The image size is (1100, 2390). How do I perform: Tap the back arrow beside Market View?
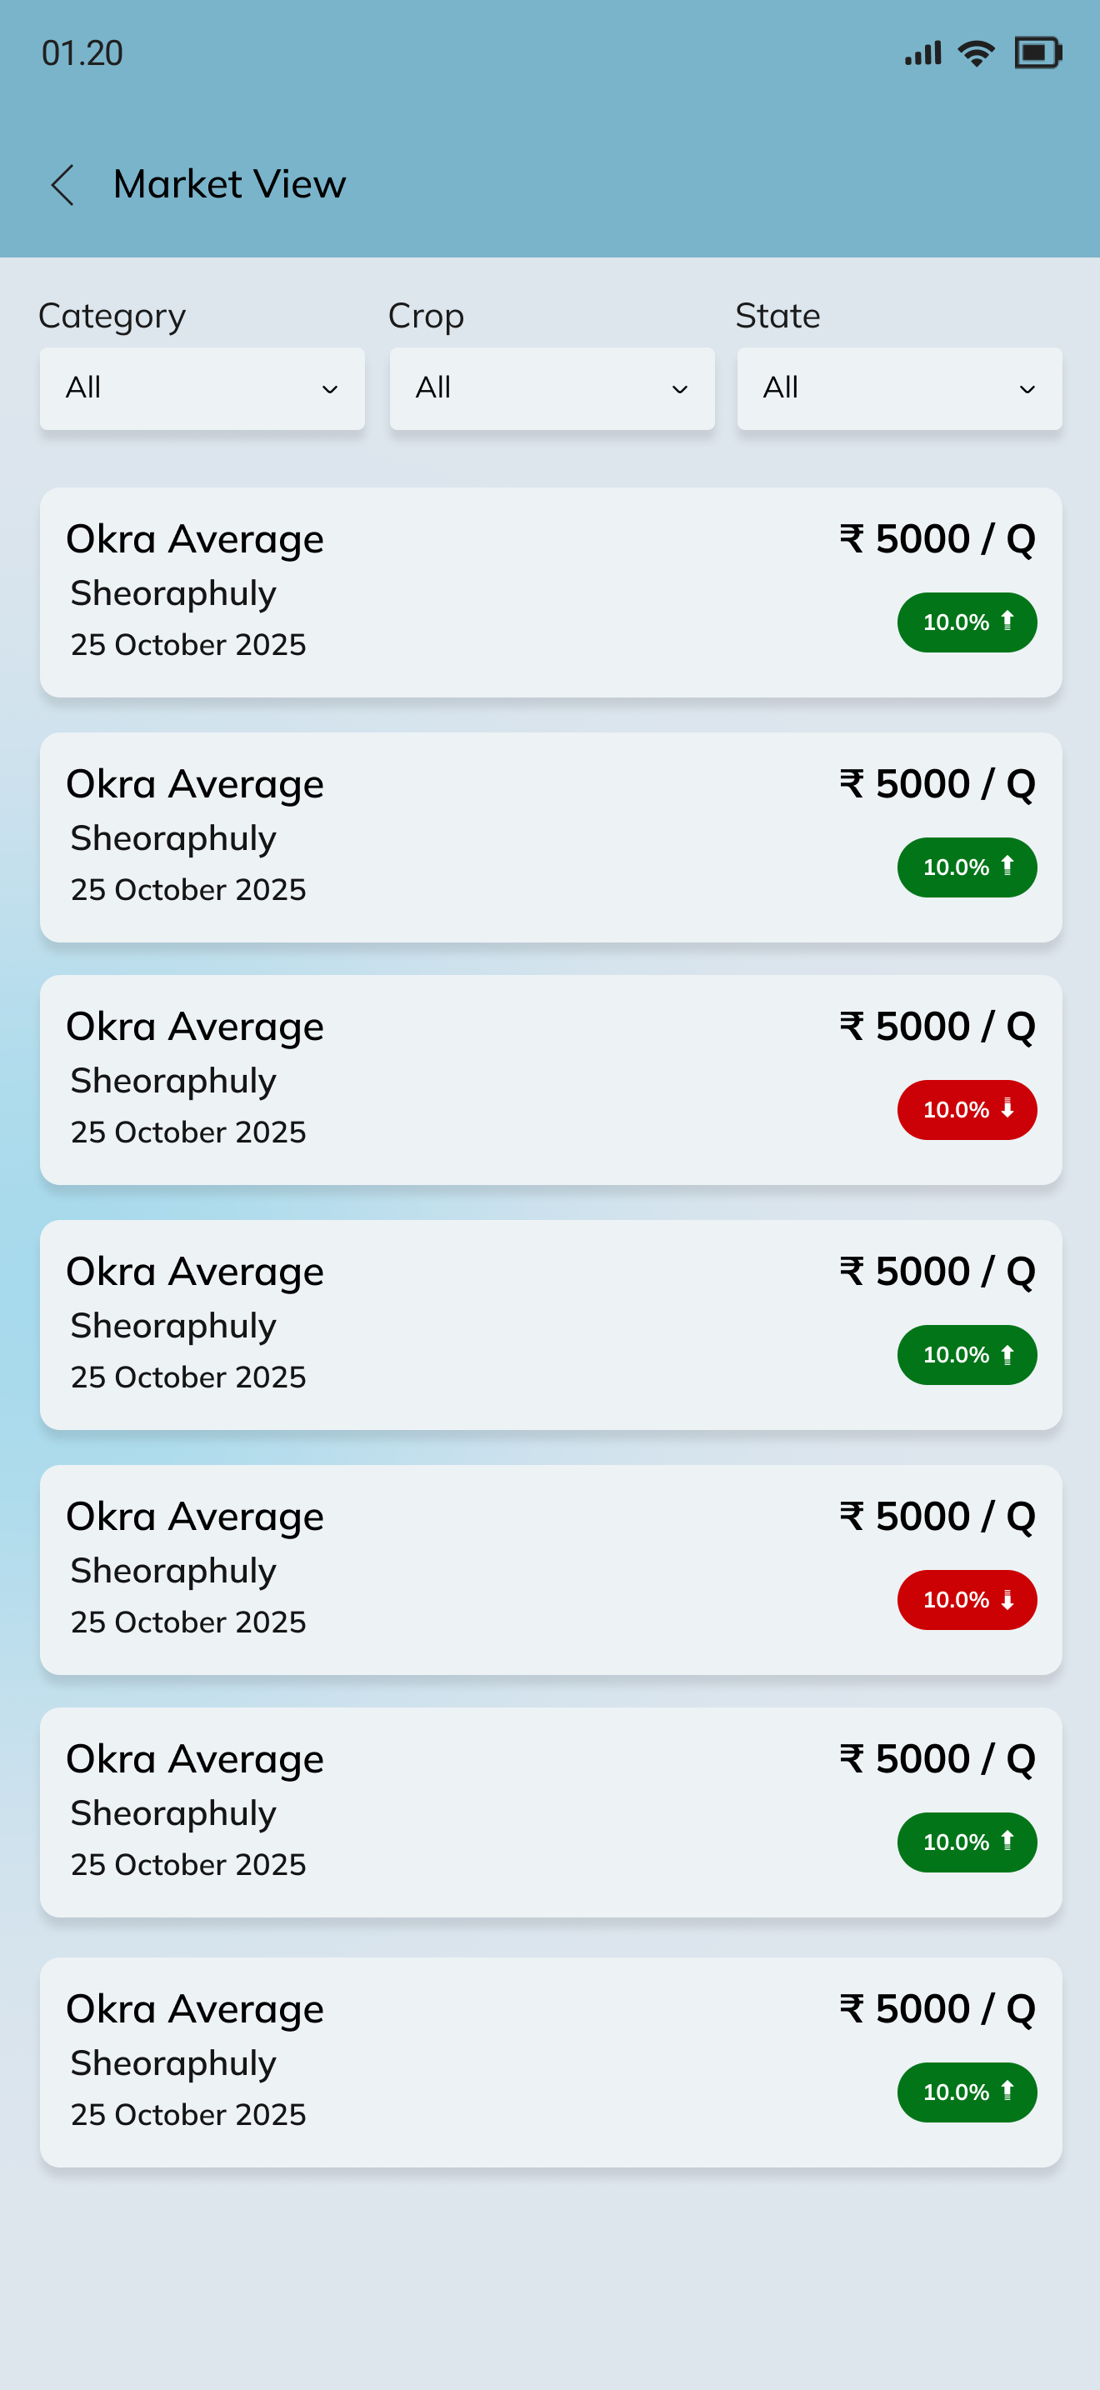click(x=63, y=185)
